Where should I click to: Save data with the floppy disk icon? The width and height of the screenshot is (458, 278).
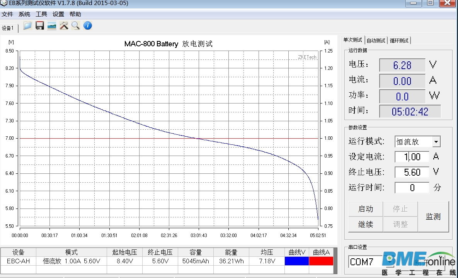(x=40, y=25)
